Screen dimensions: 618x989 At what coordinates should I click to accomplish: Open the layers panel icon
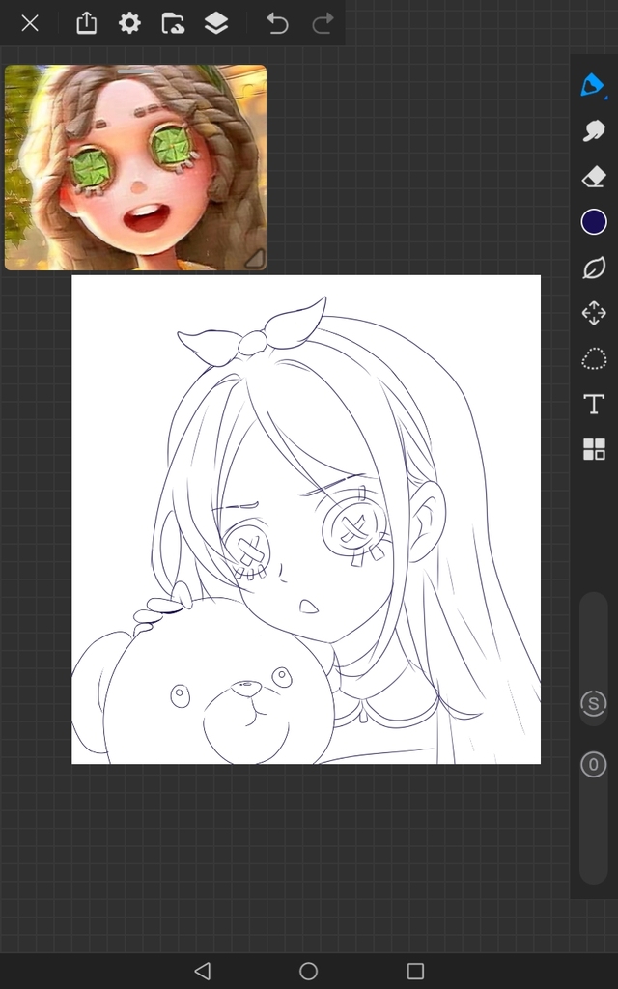(x=216, y=23)
